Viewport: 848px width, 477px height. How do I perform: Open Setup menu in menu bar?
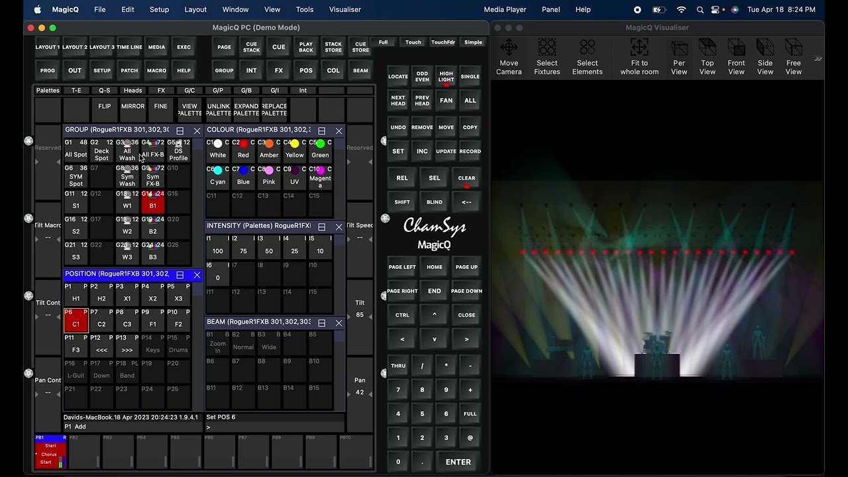pos(159,9)
